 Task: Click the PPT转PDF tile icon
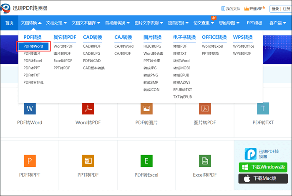tap(88, 161)
